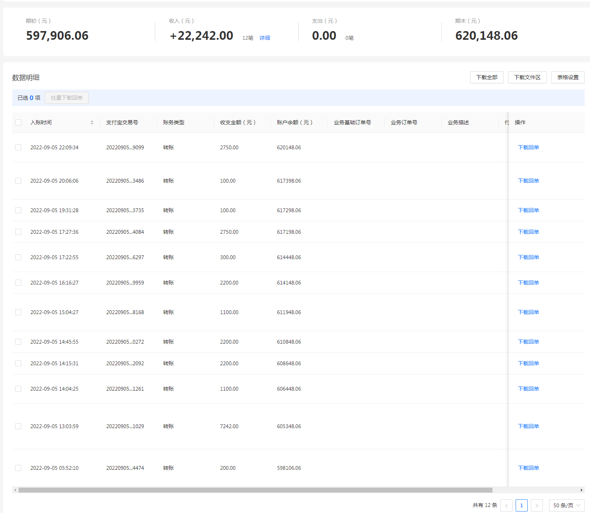
Task: Select page 1 in pagination
Action: pos(521,505)
